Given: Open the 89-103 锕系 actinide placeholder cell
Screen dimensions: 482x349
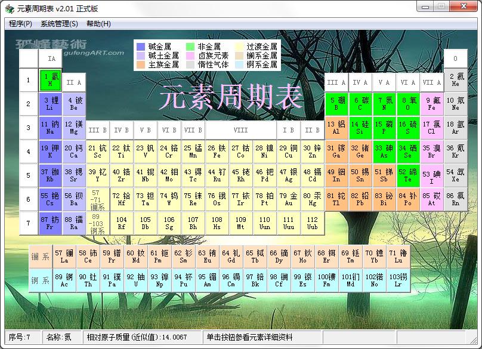Looking at the screenshot, I should pos(98,223).
